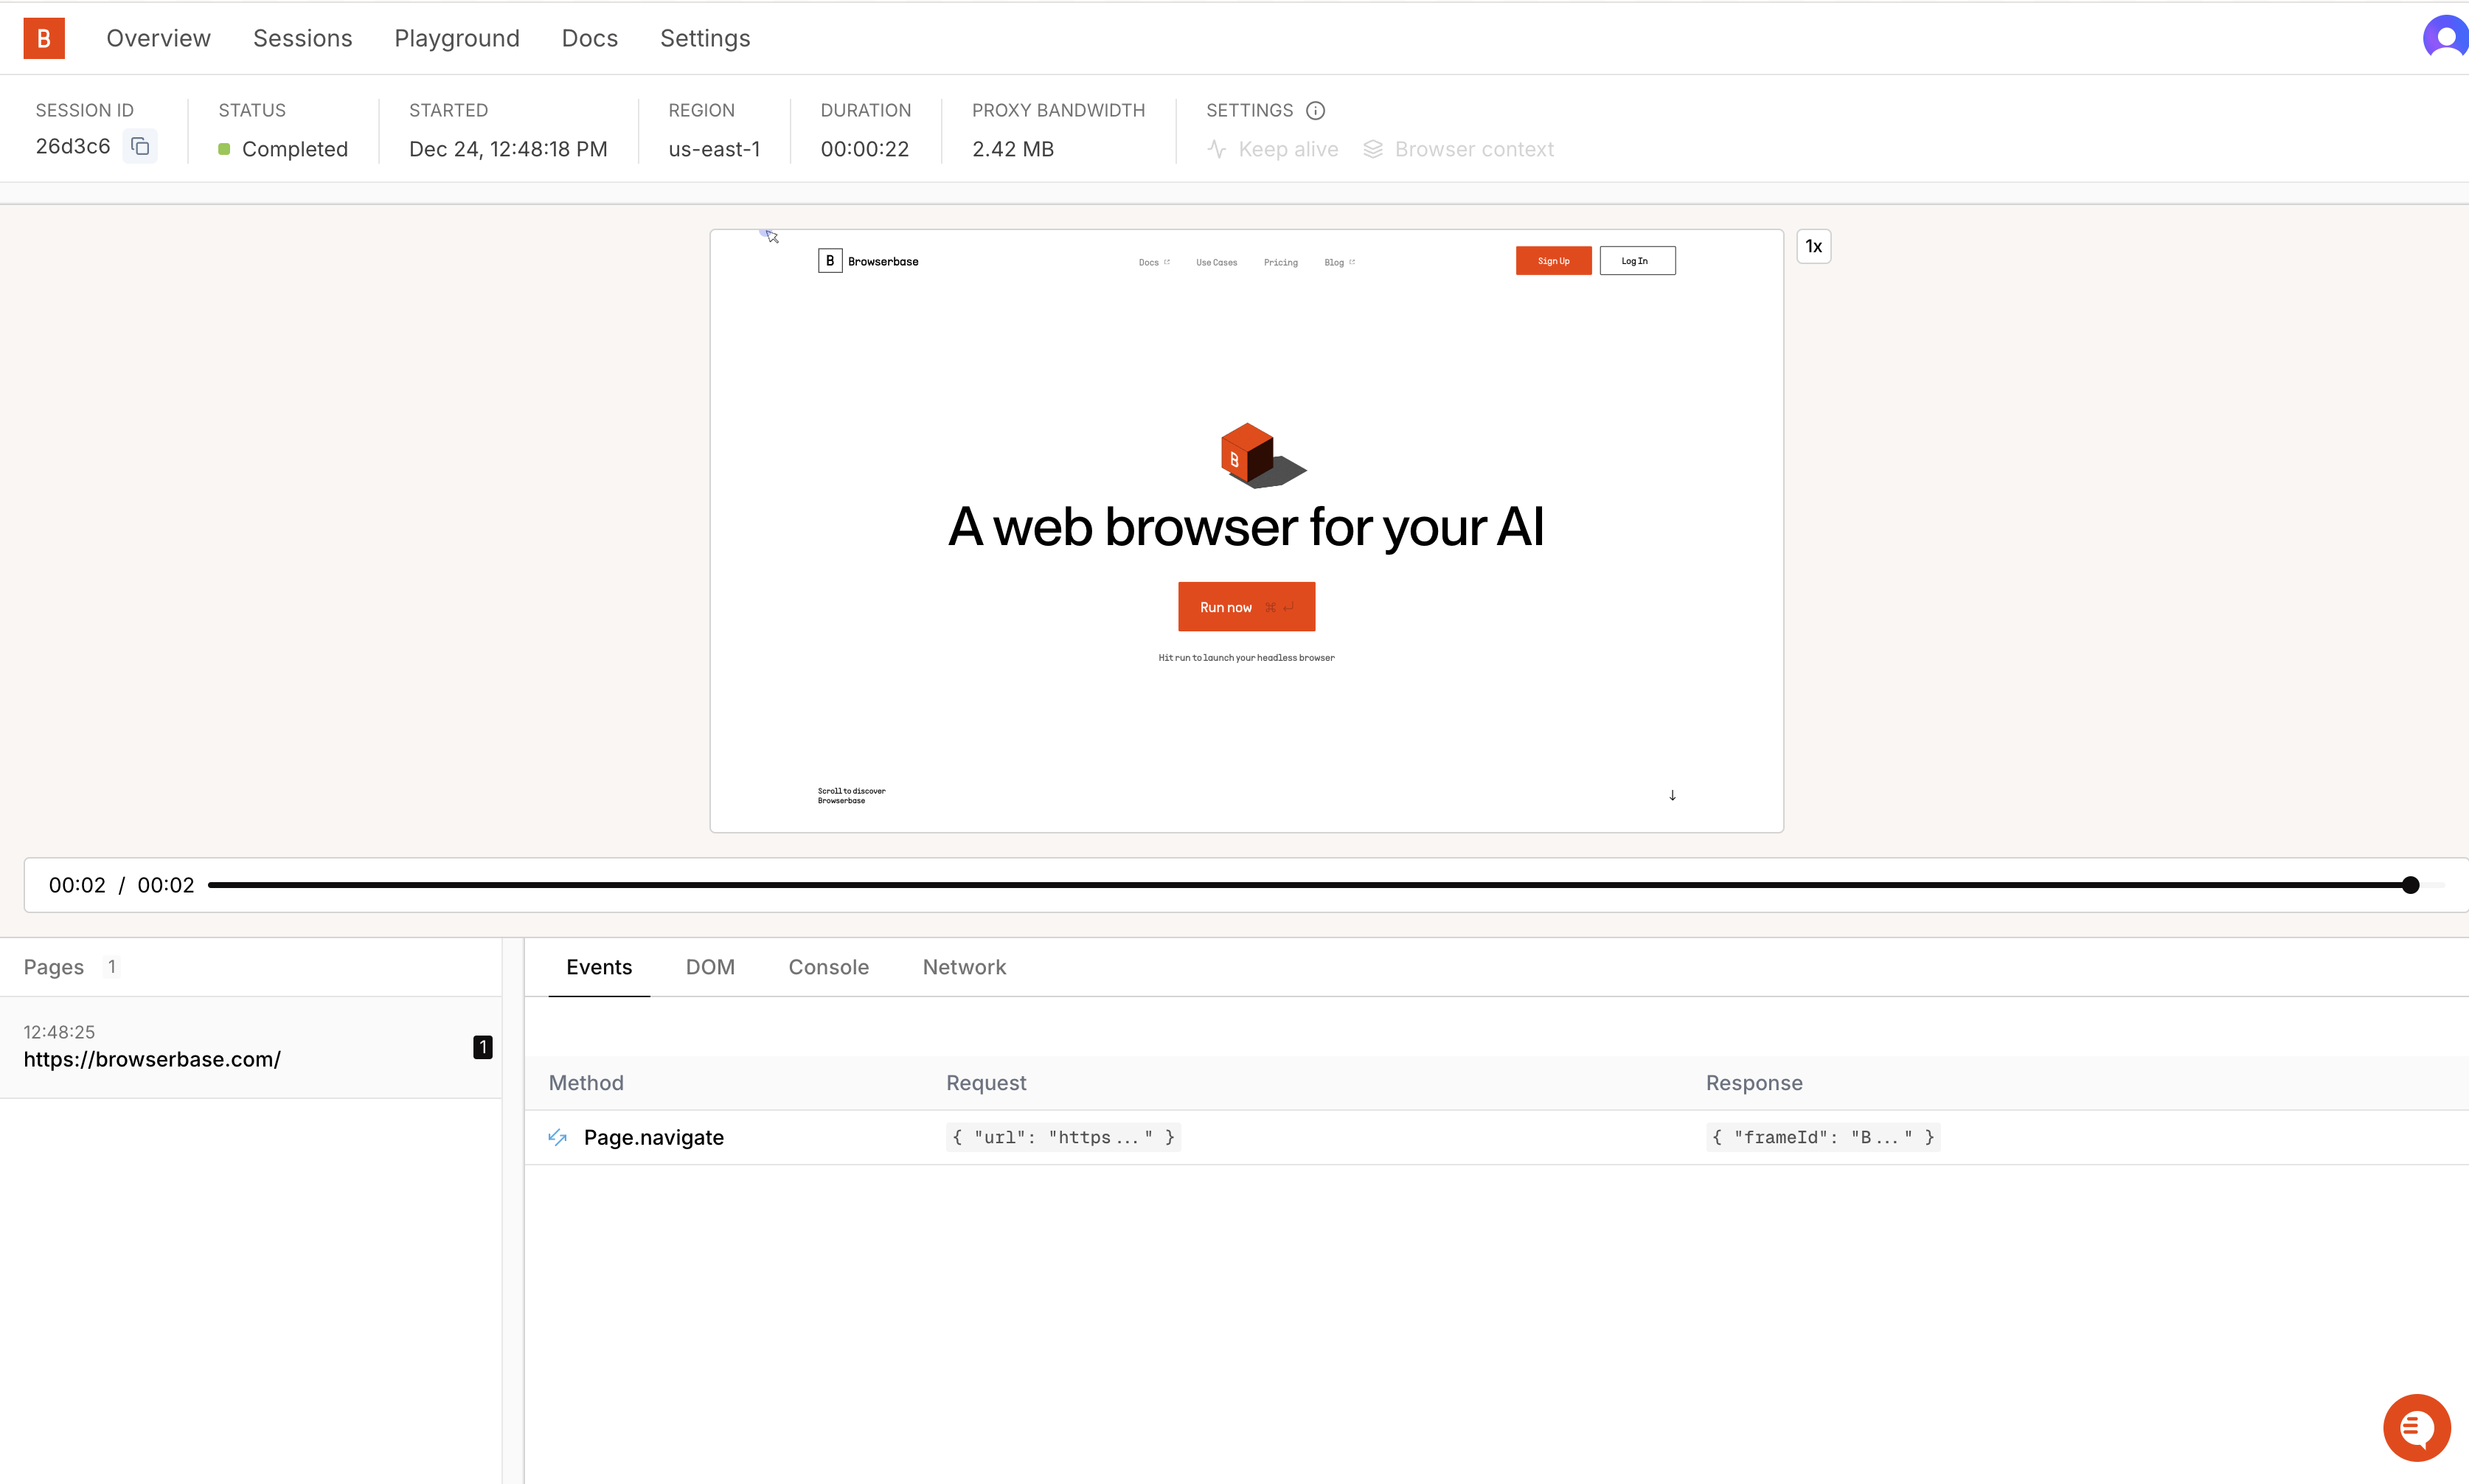Screen dimensions: 2469x1484
Task: Click the page count badge for browserbase.com
Action: pos(483,1047)
